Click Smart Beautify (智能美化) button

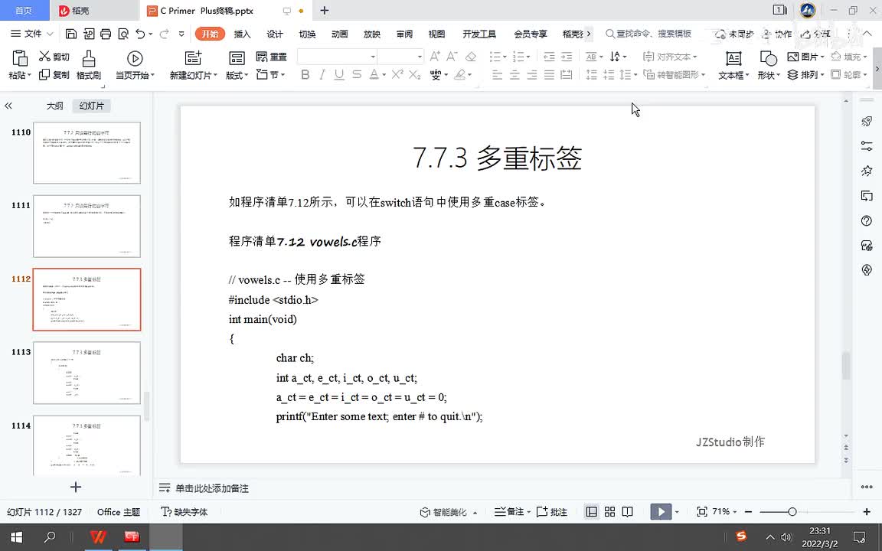click(444, 512)
